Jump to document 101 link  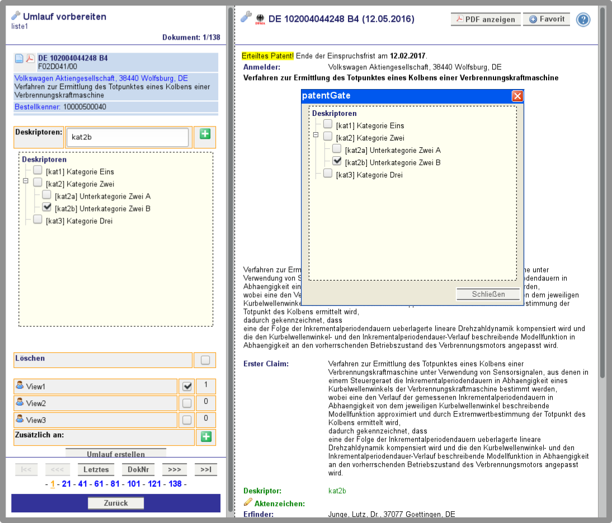(x=134, y=484)
